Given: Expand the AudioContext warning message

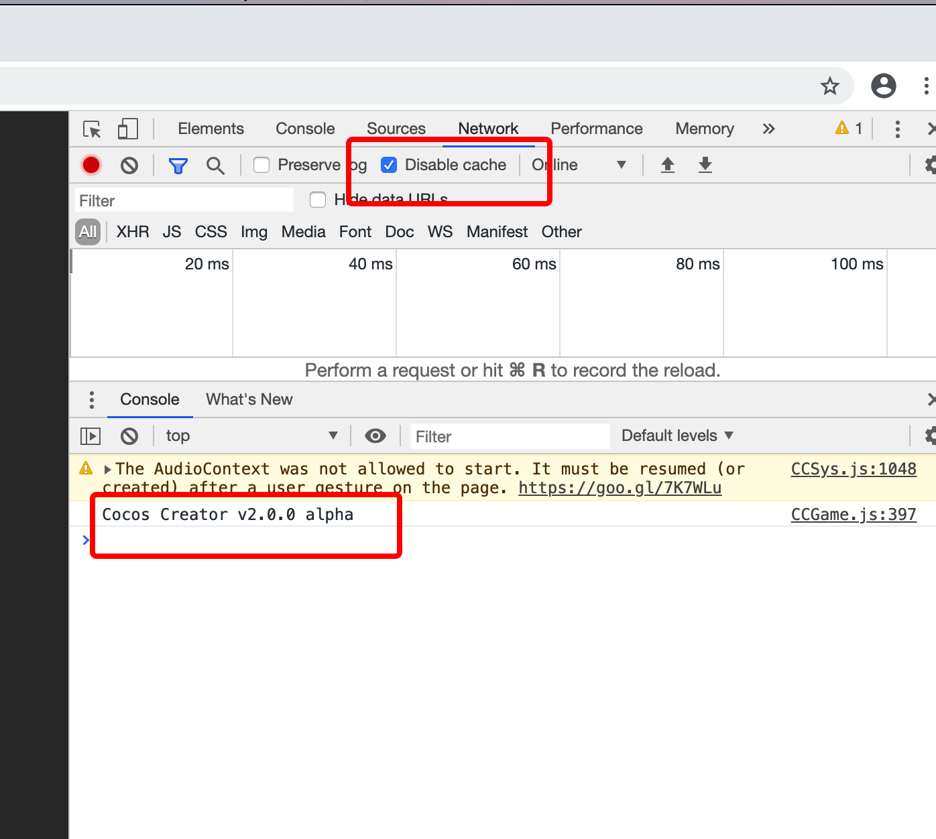Looking at the screenshot, I should (108, 469).
